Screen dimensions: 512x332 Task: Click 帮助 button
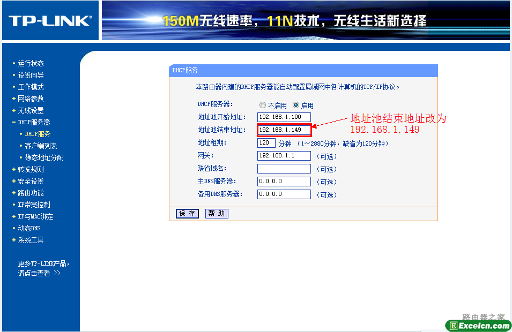(217, 213)
